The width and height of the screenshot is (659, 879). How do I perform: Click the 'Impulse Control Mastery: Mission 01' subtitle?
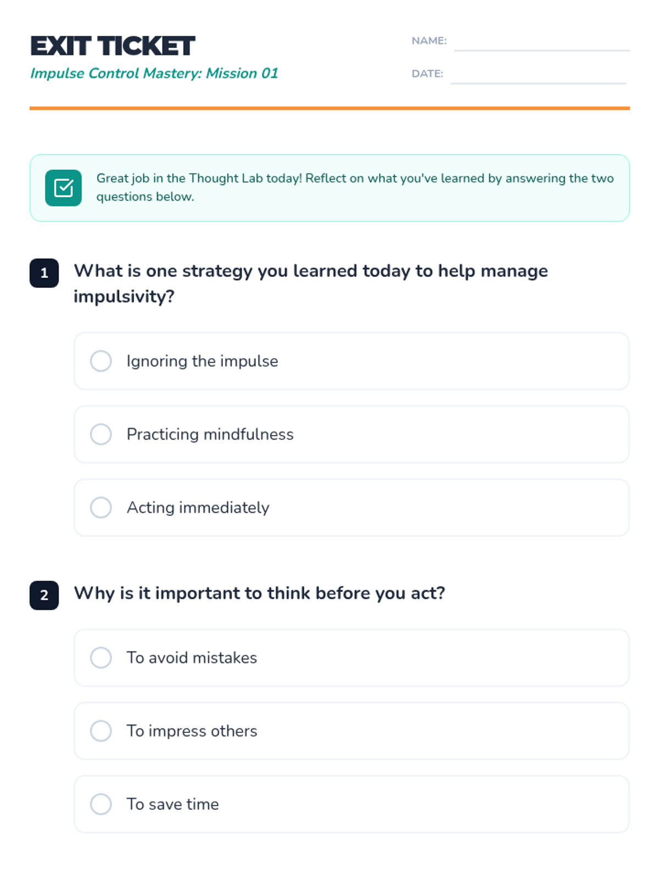pos(154,73)
